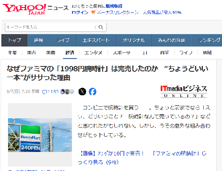Viewport: 222px width, 171px height.
Task: Open the みんなの意見 tab
Action: point(171,40)
